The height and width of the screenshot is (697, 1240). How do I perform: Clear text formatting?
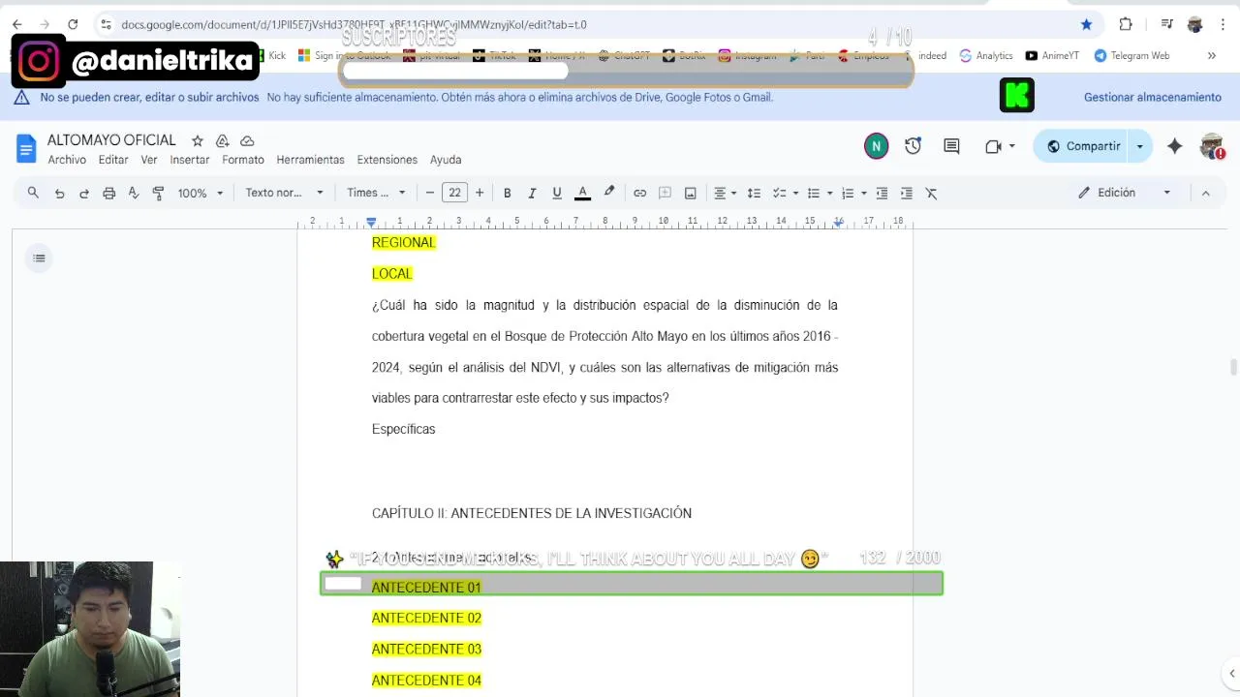[x=932, y=193]
